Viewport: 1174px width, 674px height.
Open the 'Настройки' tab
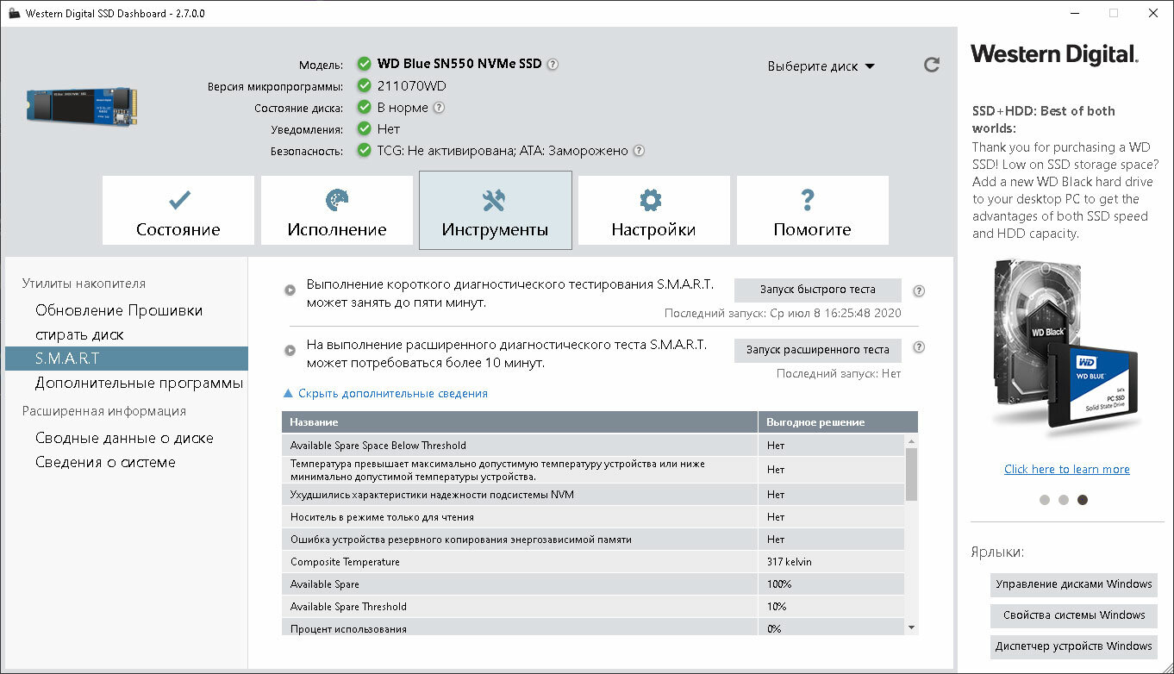[x=653, y=211]
